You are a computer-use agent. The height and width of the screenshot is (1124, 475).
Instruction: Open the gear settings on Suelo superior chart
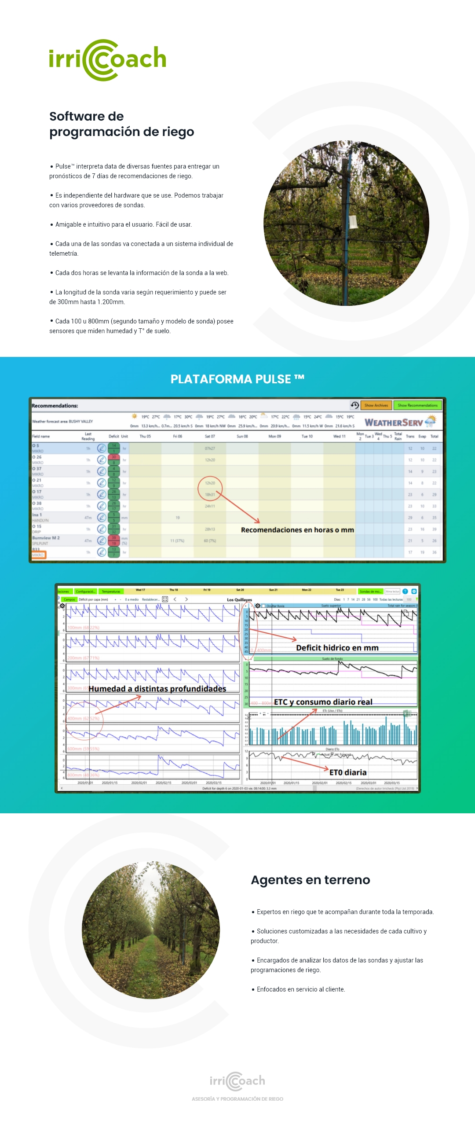click(258, 606)
